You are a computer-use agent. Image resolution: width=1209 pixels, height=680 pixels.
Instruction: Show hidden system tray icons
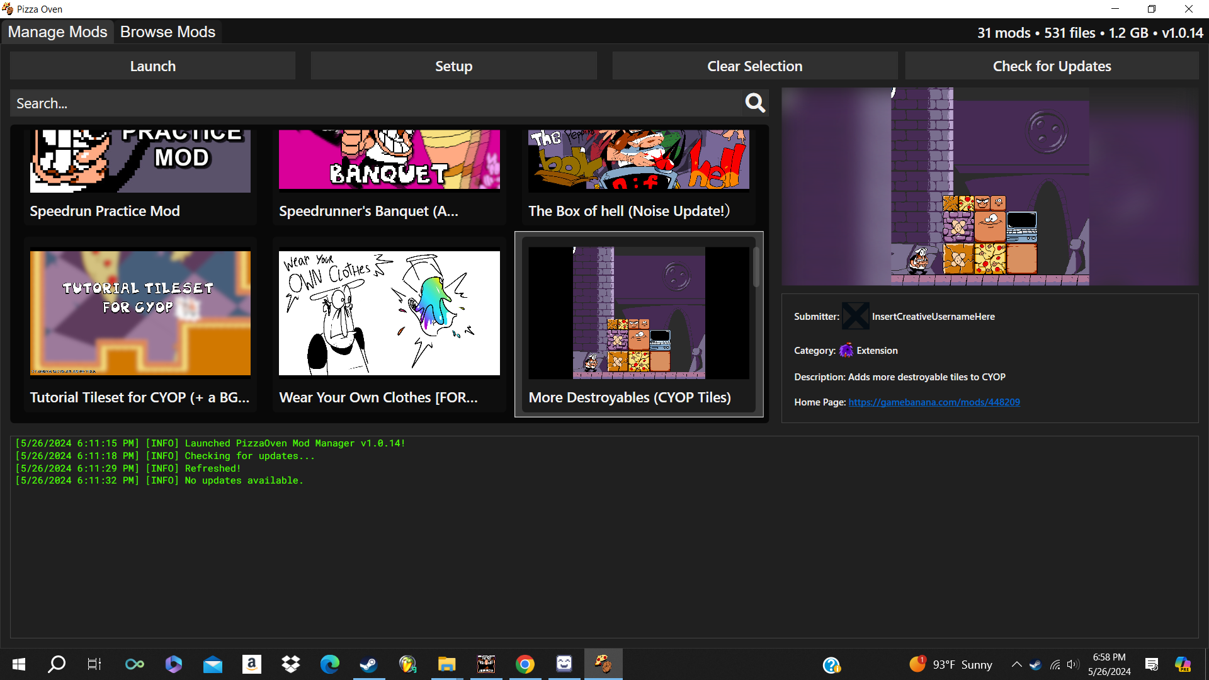[x=1016, y=664]
